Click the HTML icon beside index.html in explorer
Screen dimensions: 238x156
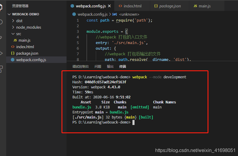point(13,47)
